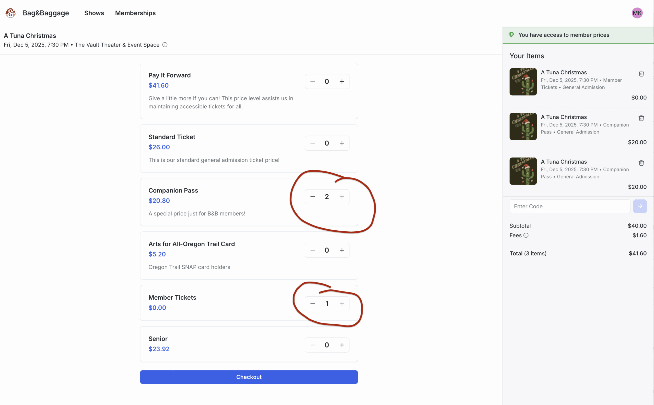654x405 pixels.
Task: Remove last Companion Pass via trash icon
Action: point(641,163)
